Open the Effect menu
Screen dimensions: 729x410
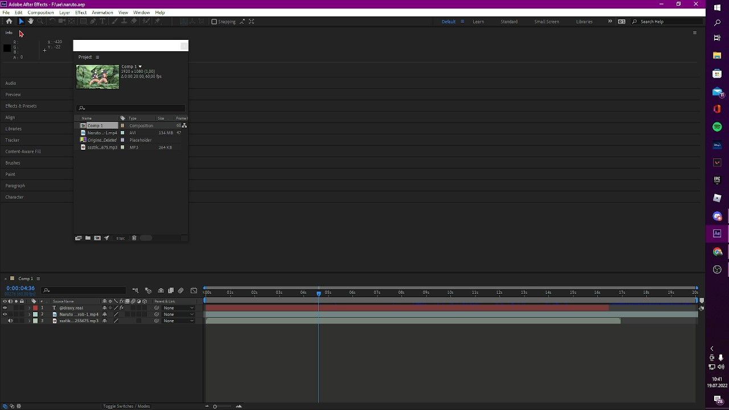pos(81,13)
